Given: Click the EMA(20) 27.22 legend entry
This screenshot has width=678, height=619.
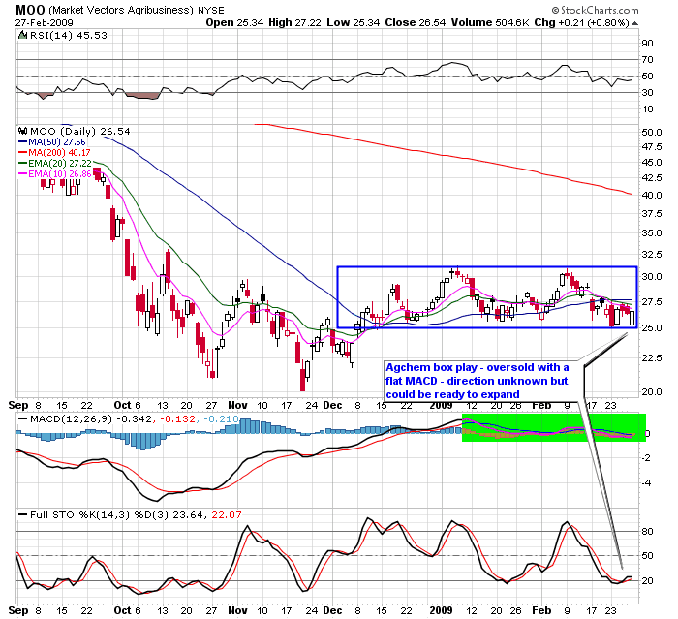Looking at the screenshot, I should click(55, 164).
